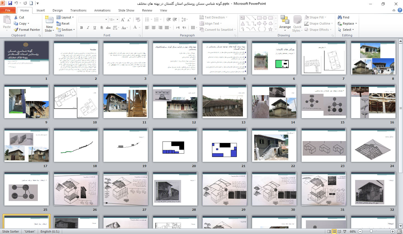The height and width of the screenshot is (234, 403).
Task: Click the Cut scissors icon
Action: [16, 17]
